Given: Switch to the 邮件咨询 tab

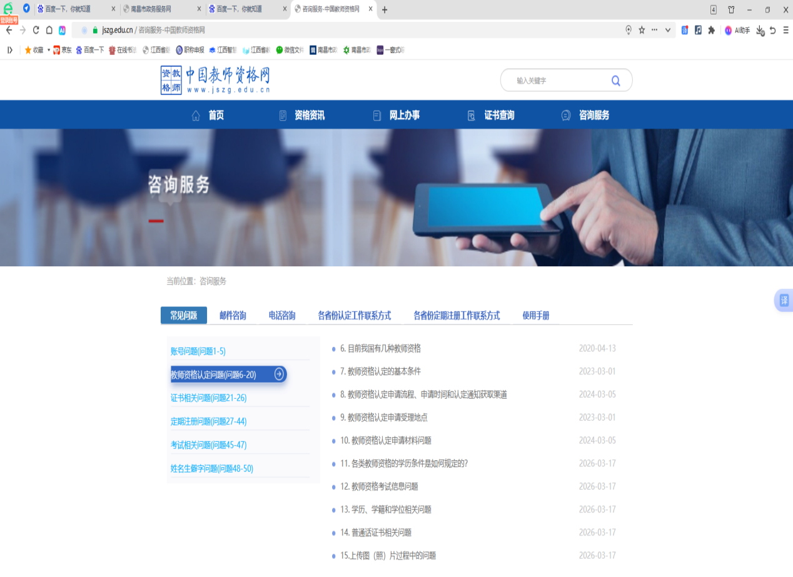Looking at the screenshot, I should click(x=233, y=316).
